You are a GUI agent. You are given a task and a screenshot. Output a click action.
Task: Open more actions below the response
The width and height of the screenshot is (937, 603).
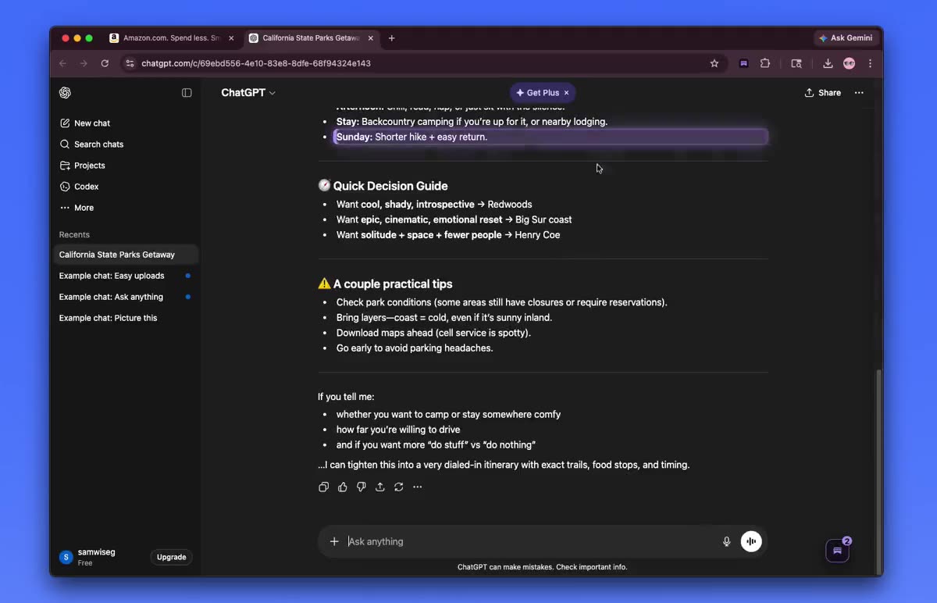pos(418,487)
